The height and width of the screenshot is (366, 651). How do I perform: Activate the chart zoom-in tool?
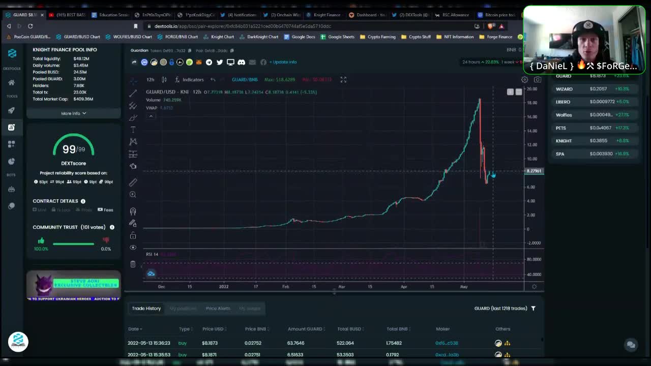pos(133,194)
